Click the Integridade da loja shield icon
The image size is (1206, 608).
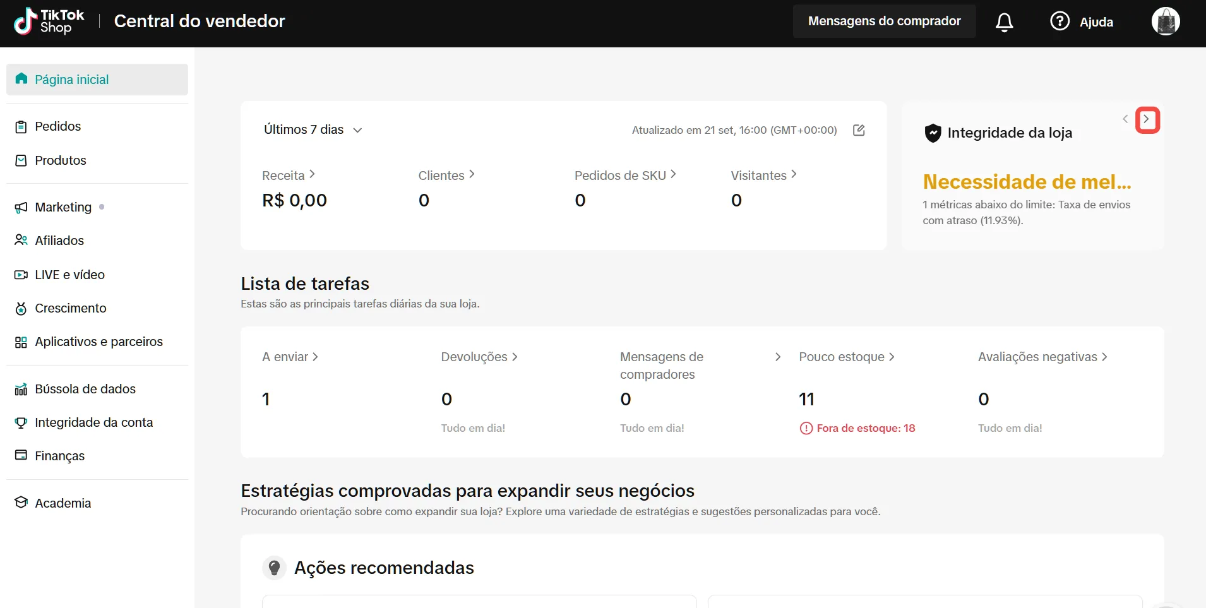pos(933,133)
